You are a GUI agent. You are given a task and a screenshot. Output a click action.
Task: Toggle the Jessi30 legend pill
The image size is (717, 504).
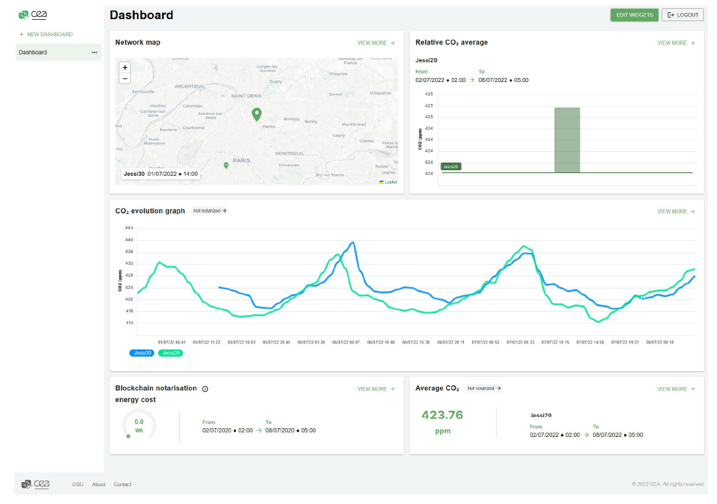tap(142, 353)
